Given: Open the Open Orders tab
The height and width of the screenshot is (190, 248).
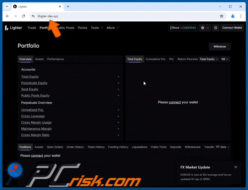Looking at the screenshot, I should pos(55,147).
